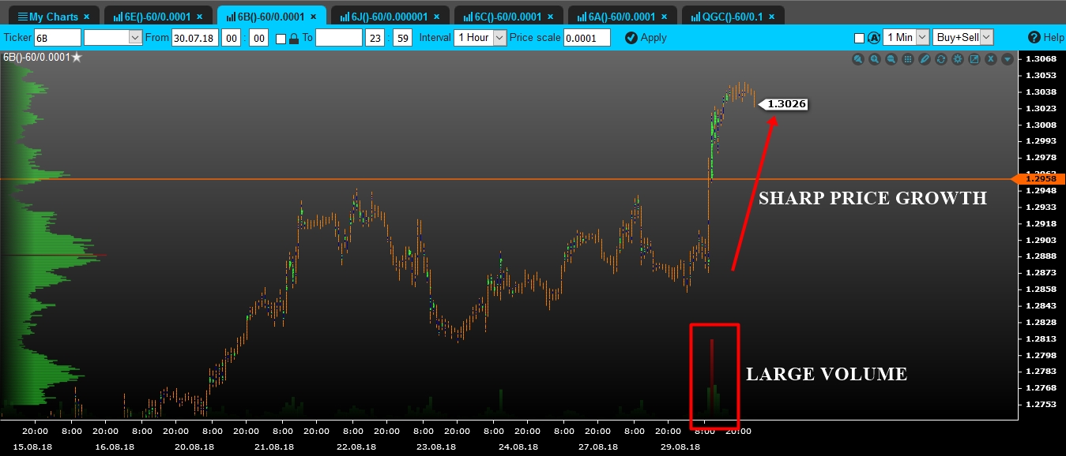Open the Interval 1 Hour dropdown
Viewport: 1066px width, 456px height.
pos(480,37)
